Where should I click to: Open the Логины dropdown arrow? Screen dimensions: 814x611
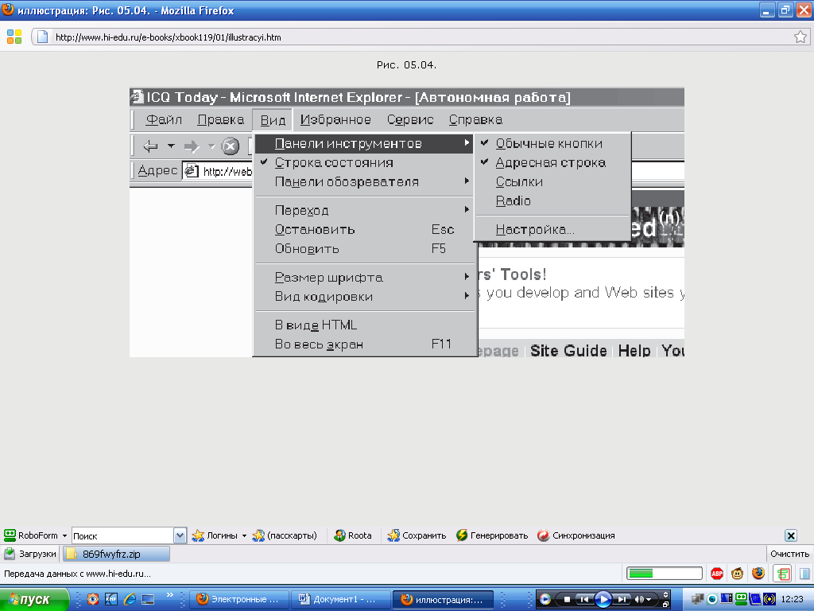244,535
